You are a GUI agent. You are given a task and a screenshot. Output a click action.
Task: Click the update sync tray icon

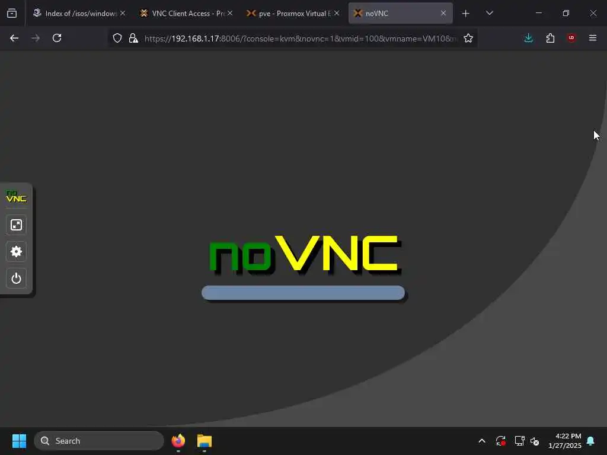pyautogui.click(x=500, y=441)
